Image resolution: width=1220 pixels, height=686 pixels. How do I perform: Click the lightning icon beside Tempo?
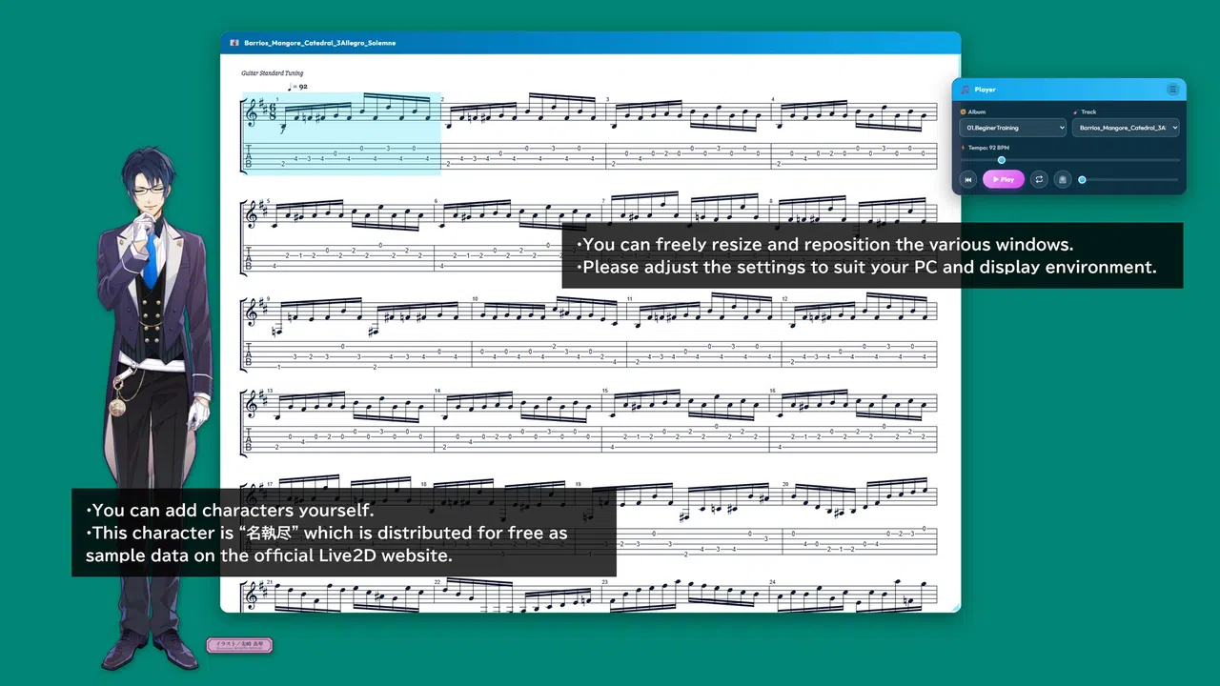point(964,148)
